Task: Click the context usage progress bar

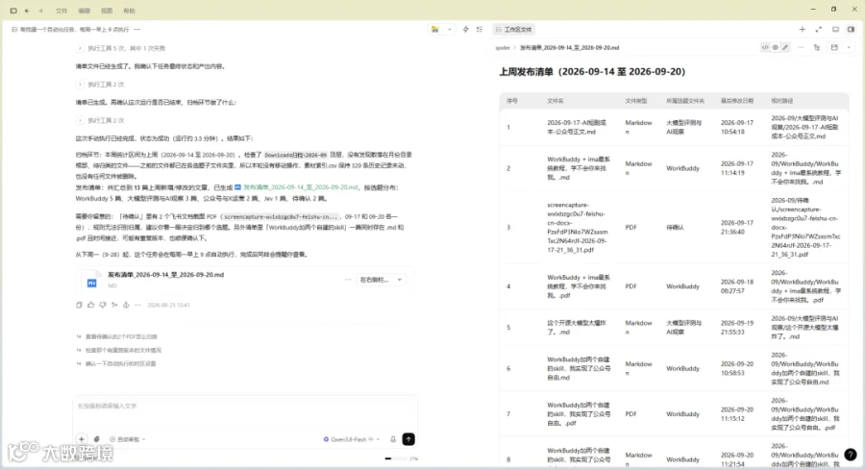Action: point(394,458)
